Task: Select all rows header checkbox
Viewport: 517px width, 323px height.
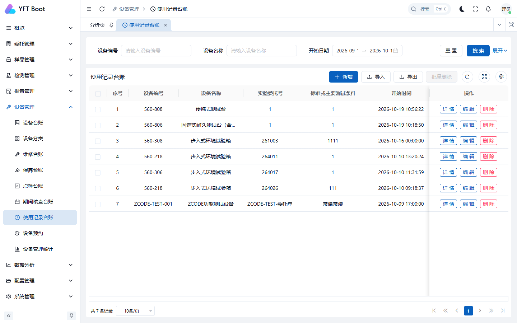Action: tap(98, 94)
